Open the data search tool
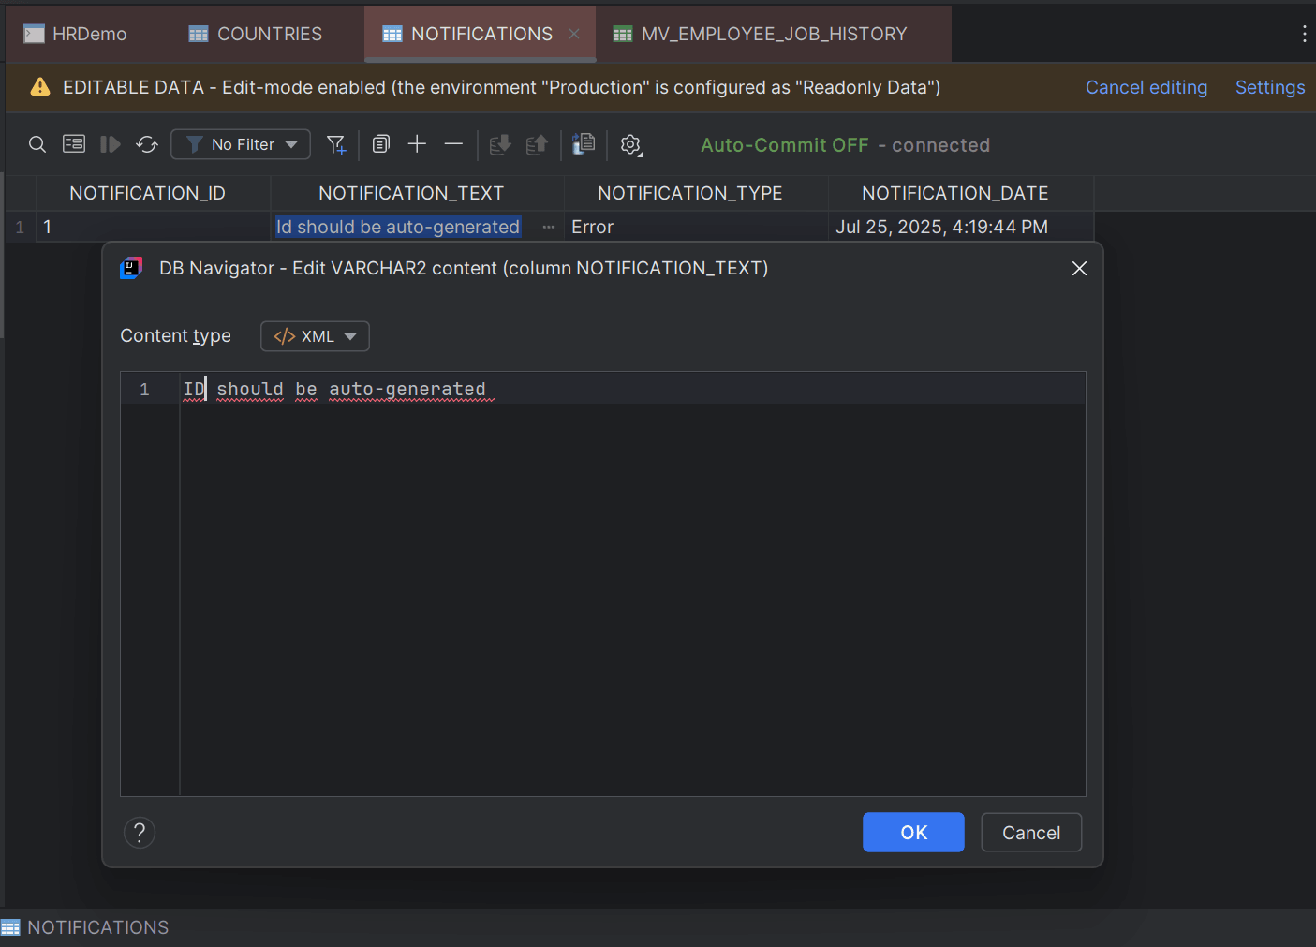This screenshot has height=947, width=1316. point(37,144)
